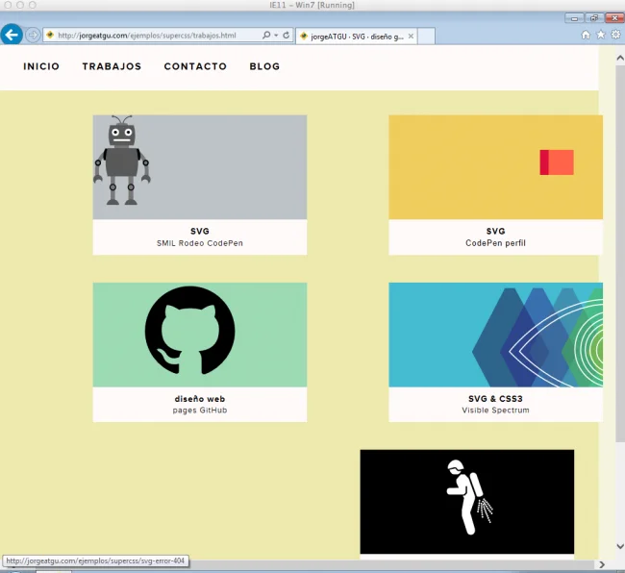
Task: Click the red square in CodePen thumbnail
Action: 557,162
